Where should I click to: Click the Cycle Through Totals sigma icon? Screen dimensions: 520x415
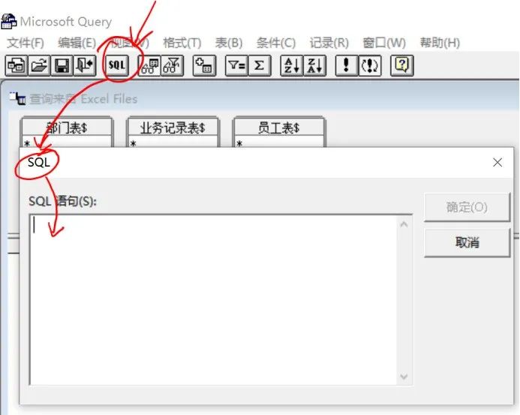click(x=260, y=65)
